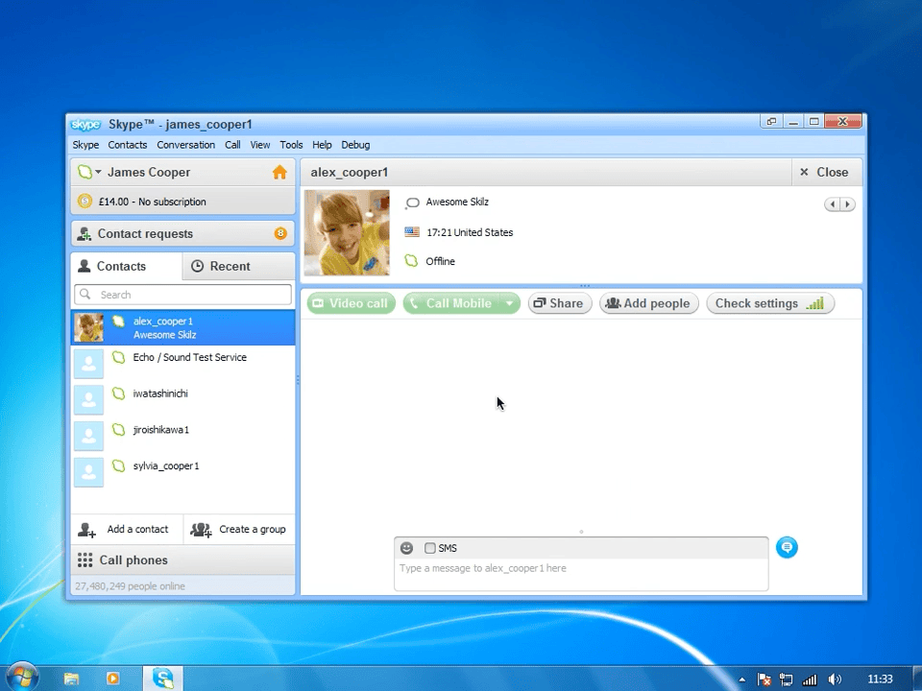The image size is (922, 691).
Task: Click the volume speaker tray icon
Action: [835, 679]
